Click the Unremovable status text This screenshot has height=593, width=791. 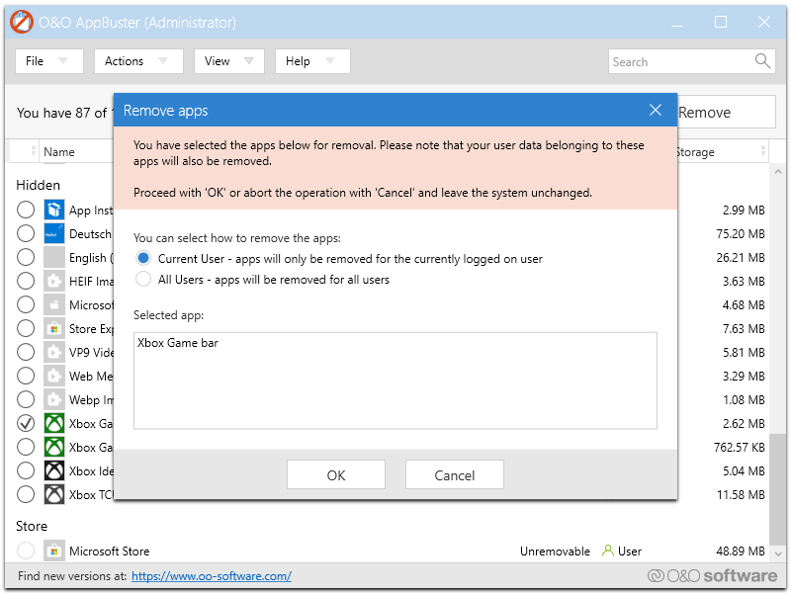pyautogui.click(x=555, y=551)
